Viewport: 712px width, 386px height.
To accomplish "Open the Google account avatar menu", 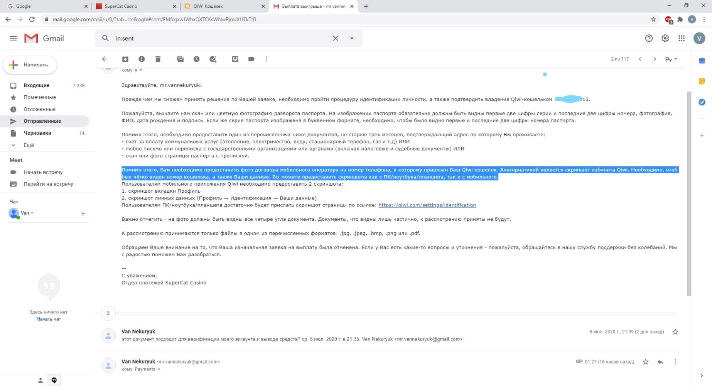I will pyautogui.click(x=699, y=38).
